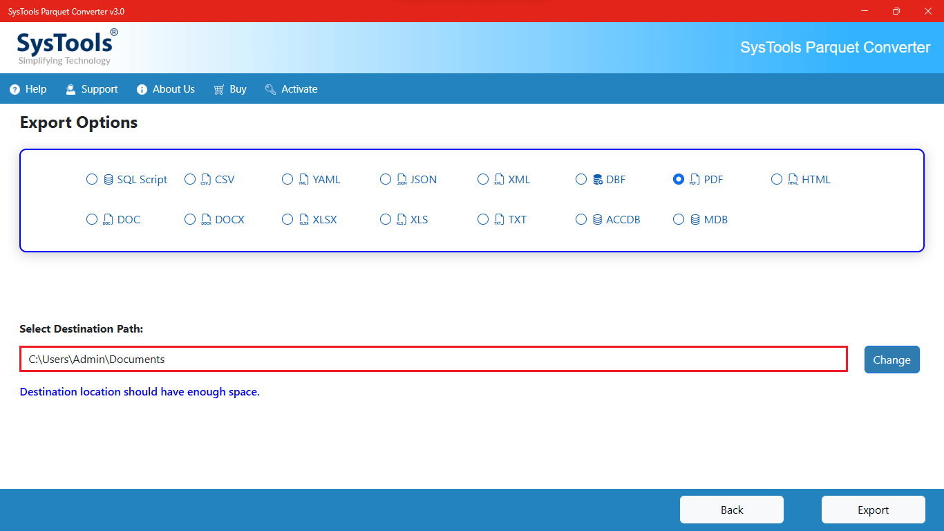Viewport: 944px width, 531px height.
Task: Go Back to the previous step
Action: coord(732,510)
